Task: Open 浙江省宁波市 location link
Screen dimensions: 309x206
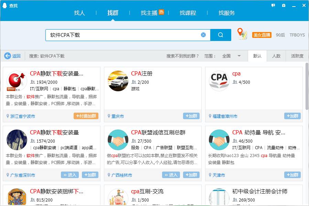Action: tap(23, 116)
